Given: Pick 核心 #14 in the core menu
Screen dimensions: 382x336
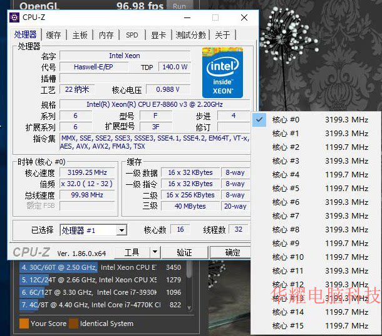Looking at the screenshot, I should point(316,312).
